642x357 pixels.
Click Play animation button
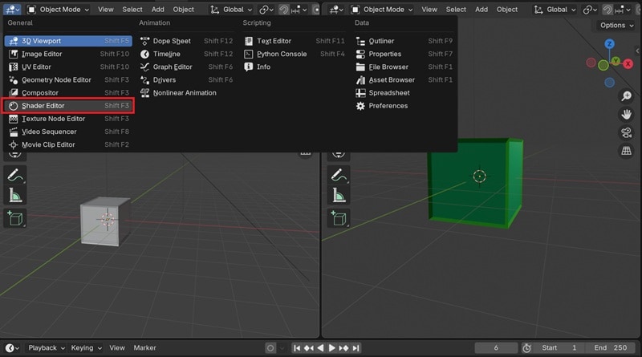click(x=331, y=348)
